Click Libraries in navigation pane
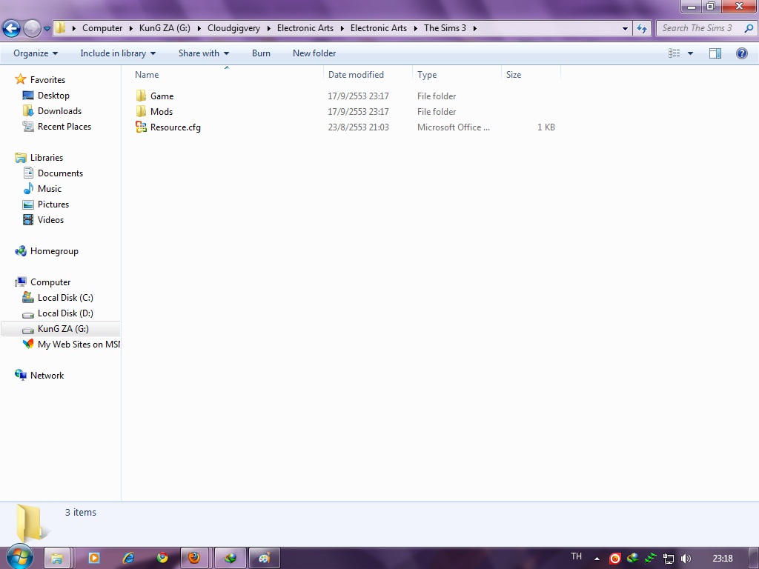The image size is (759, 569). (x=47, y=158)
